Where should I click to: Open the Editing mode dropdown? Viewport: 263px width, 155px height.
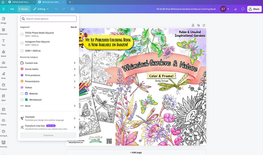[x=41, y=9]
